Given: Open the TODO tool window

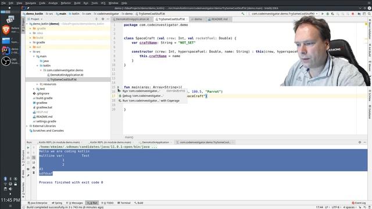Looking at the screenshot, I should click(x=108, y=203).
